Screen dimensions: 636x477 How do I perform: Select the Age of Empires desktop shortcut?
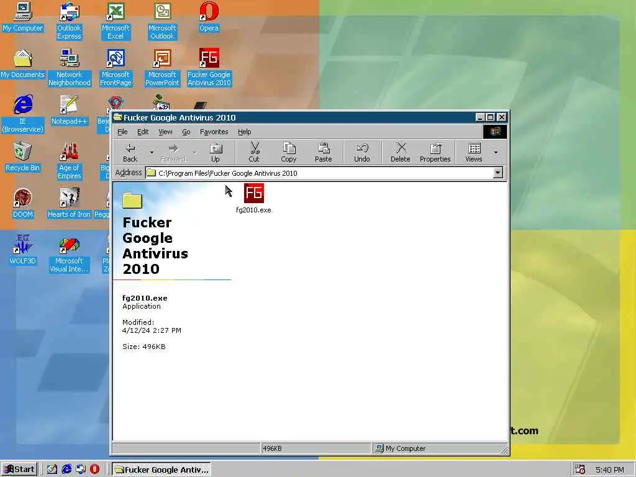point(69,161)
